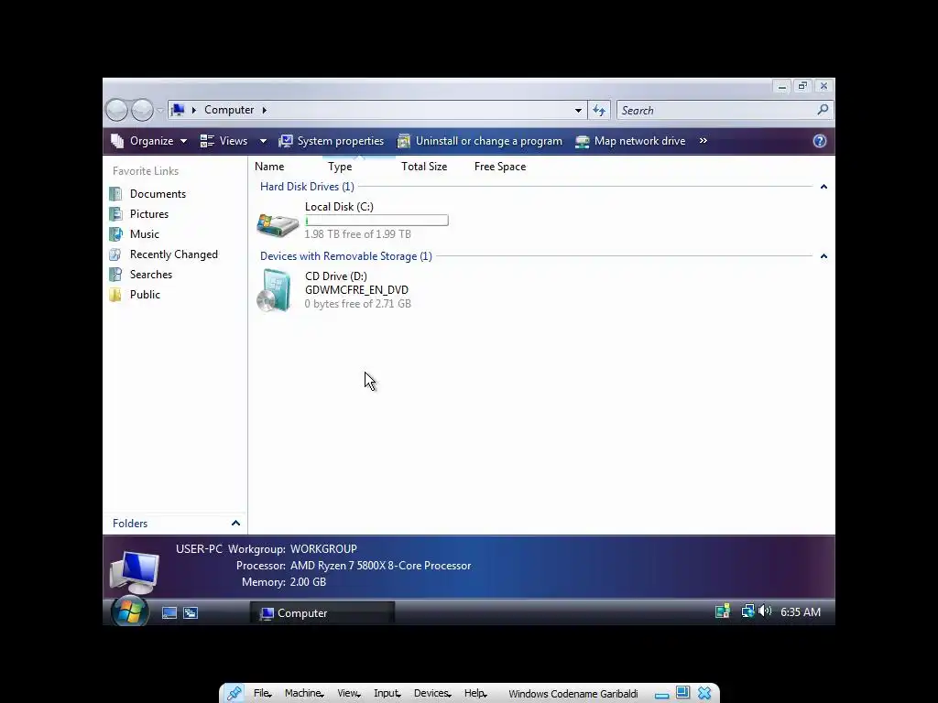
Task: Open Pictures in Favorite Links
Action: click(x=149, y=214)
